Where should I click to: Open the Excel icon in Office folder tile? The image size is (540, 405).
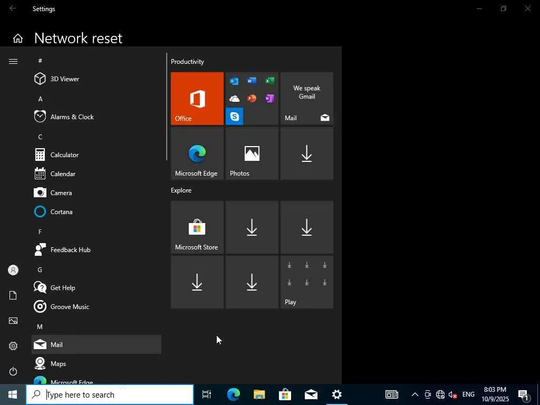pos(269,81)
